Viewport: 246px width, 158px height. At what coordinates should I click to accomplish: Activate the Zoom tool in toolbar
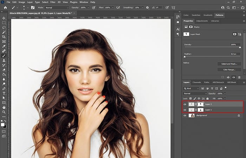point(4,112)
